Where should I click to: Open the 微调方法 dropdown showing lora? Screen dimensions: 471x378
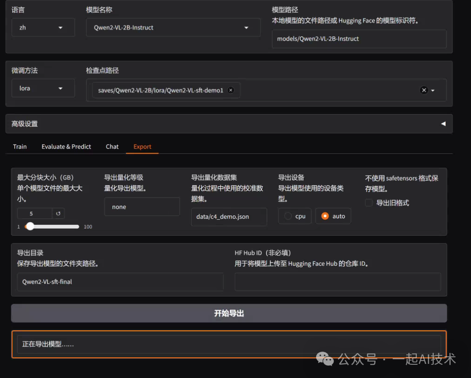tap(43, 88)
